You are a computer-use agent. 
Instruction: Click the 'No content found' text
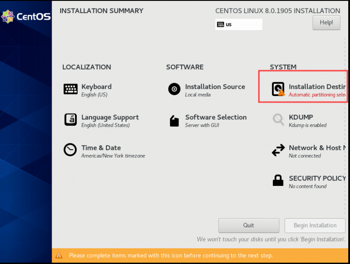[x=307, y=186]
